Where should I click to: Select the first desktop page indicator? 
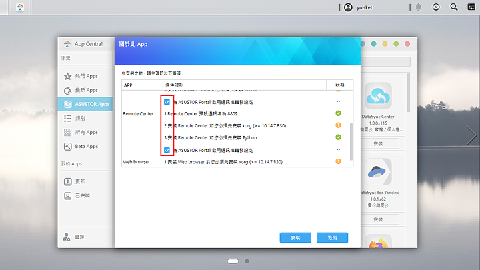click(233, 261)
